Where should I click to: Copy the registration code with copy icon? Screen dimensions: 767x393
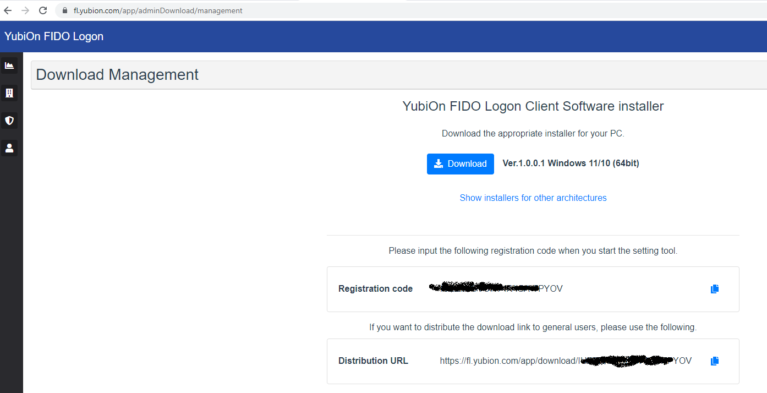click(715, 289)
